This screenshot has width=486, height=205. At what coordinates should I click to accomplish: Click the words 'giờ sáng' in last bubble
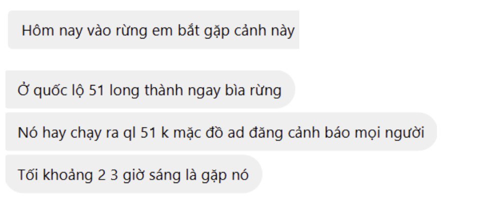point(153,175)
